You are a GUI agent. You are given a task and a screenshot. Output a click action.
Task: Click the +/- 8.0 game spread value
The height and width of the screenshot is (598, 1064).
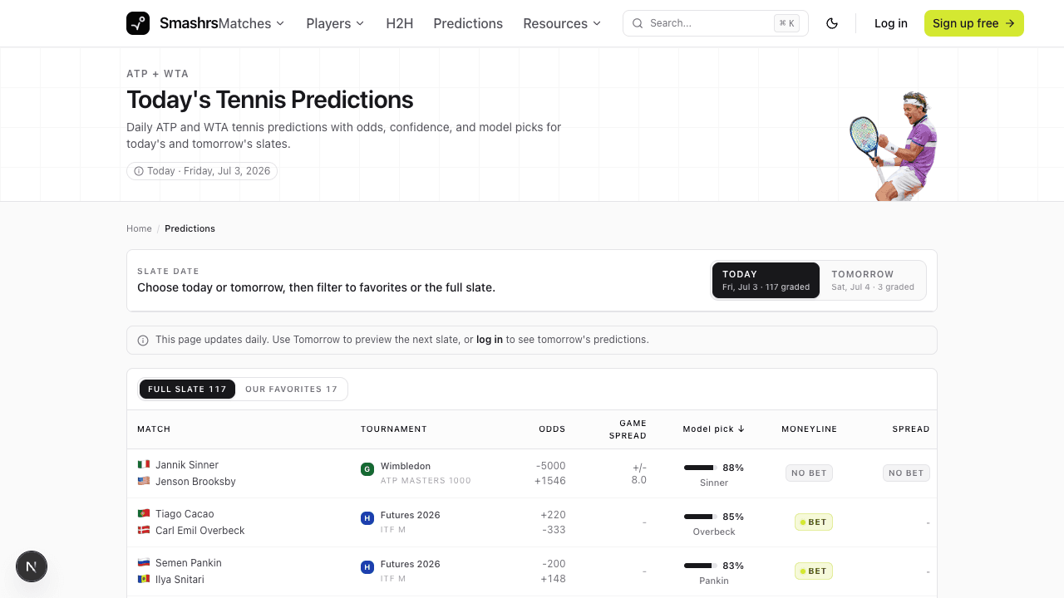click(x=638, y=473)
